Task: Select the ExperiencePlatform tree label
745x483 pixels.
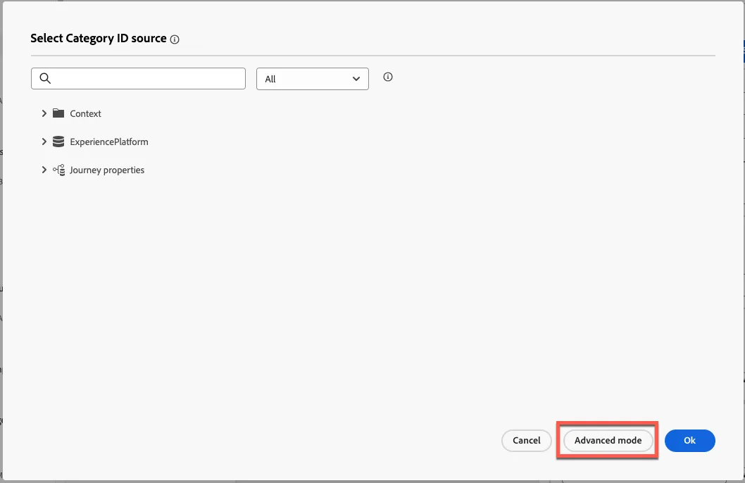Action: coord(109,142)
